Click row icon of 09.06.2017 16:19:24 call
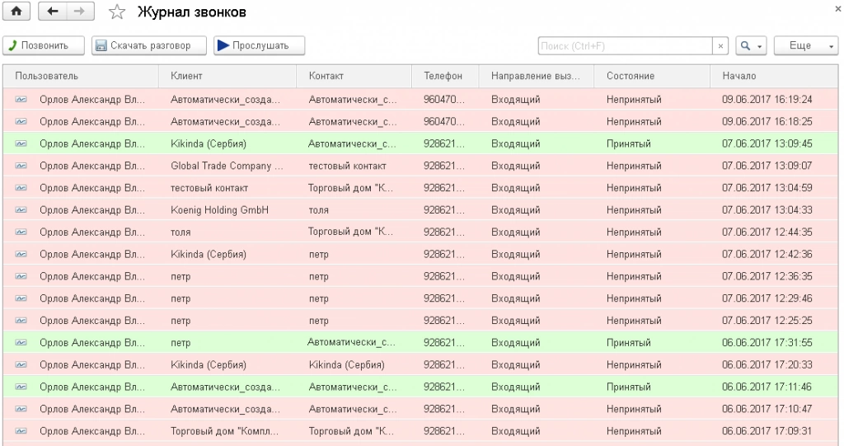Viewport: 844px width, 446px height. (21, 100)
